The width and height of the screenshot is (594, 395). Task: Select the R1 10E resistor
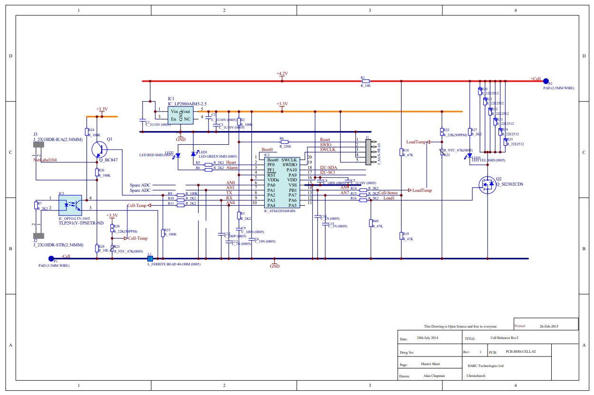point(365,81)
